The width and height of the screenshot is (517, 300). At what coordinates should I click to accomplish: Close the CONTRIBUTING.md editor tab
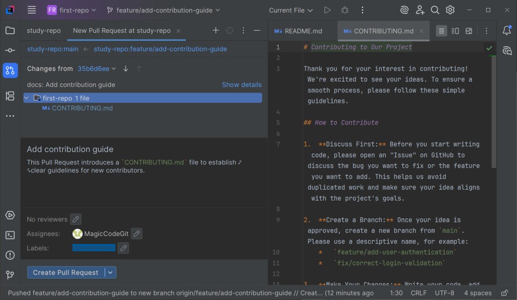point(422,31)
